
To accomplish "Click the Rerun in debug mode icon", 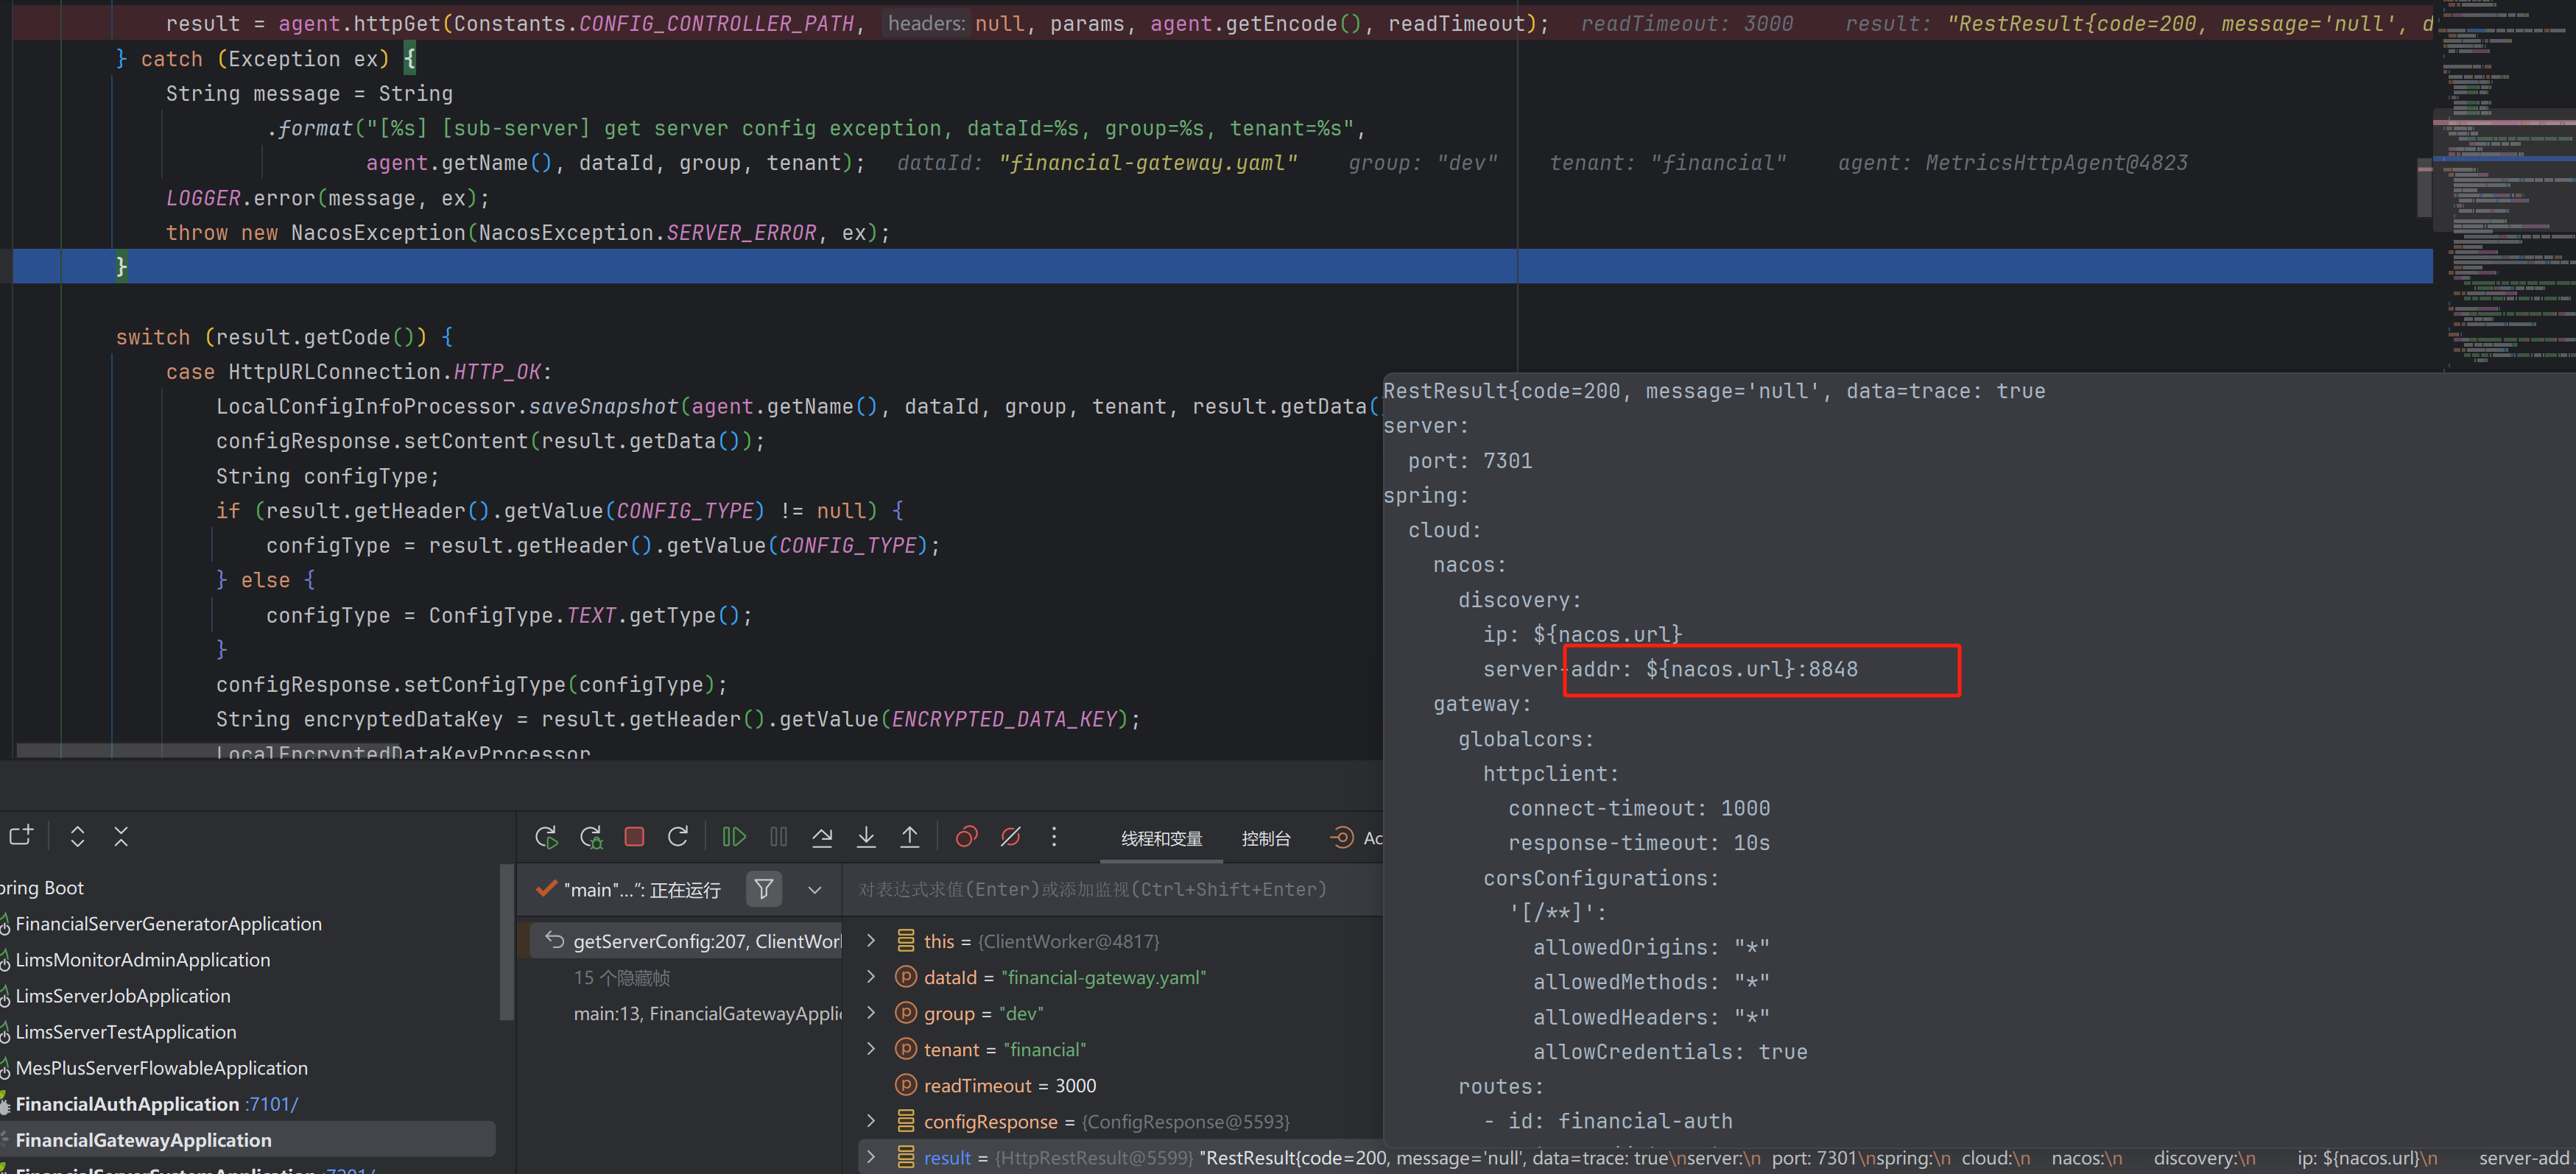I will (591, 838).
